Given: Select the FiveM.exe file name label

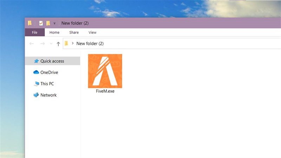Looking at the screenshot, I should click(105, 91).
